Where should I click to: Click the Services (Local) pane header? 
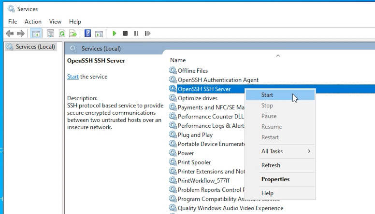pyautogui.click(x=101, y=49)
